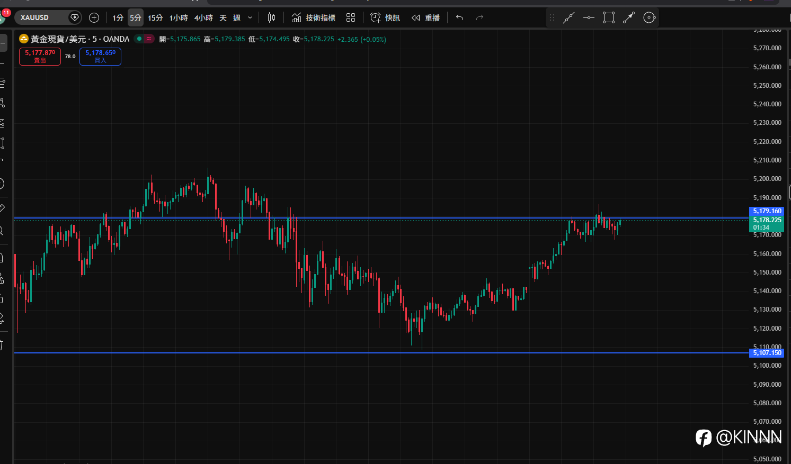Switch to the 15分 timeframe
The width and height of the screenshot is (791, 464).
tap(155, 18)
